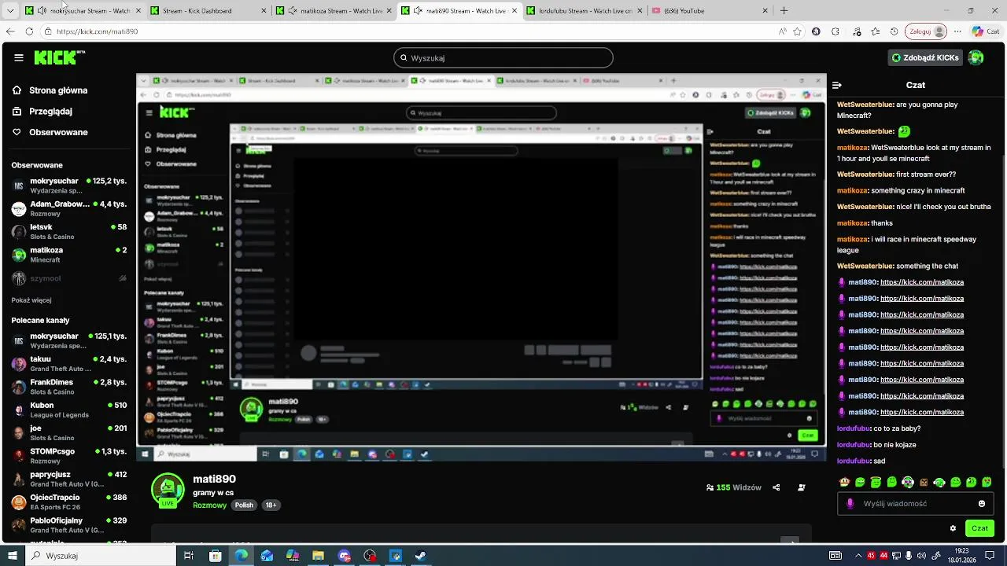This screenshot has height=566, width=1007.
Task: Open Edge browser history icon
Action: 894,31
